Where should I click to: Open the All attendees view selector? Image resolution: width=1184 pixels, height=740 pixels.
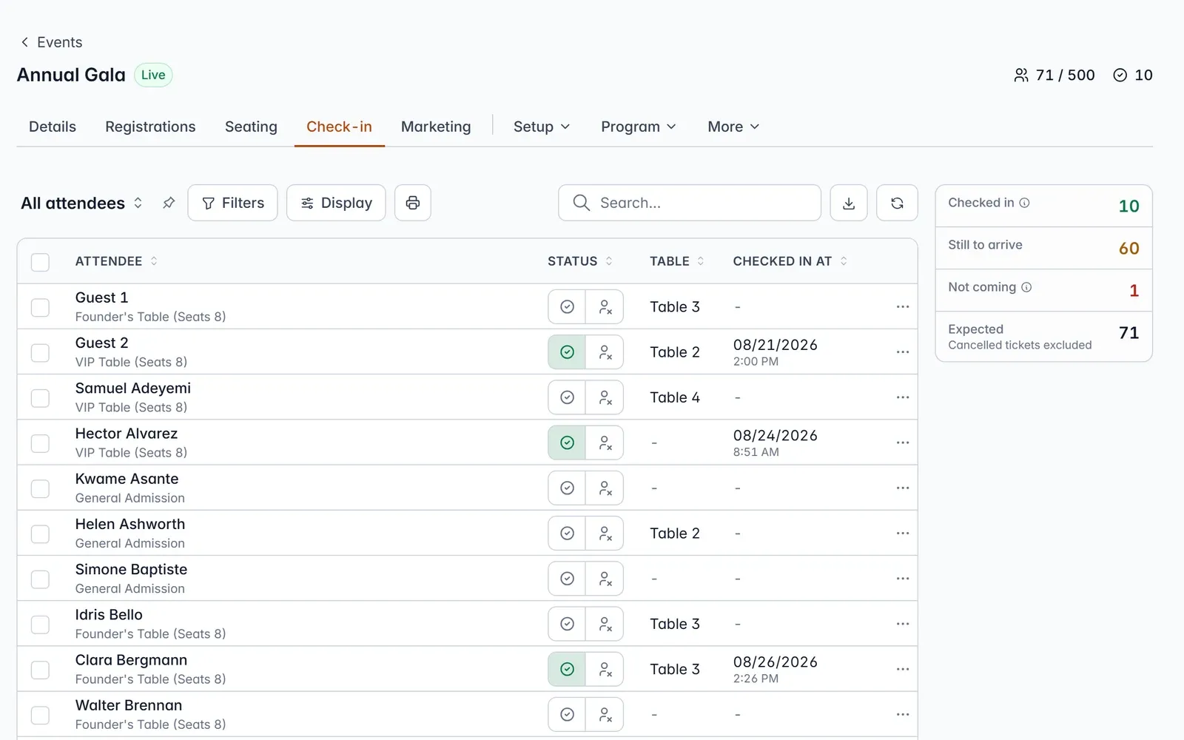(82, 203)
